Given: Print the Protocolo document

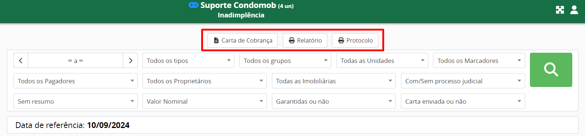Looking at the screenshot, I should click(355, 40).
